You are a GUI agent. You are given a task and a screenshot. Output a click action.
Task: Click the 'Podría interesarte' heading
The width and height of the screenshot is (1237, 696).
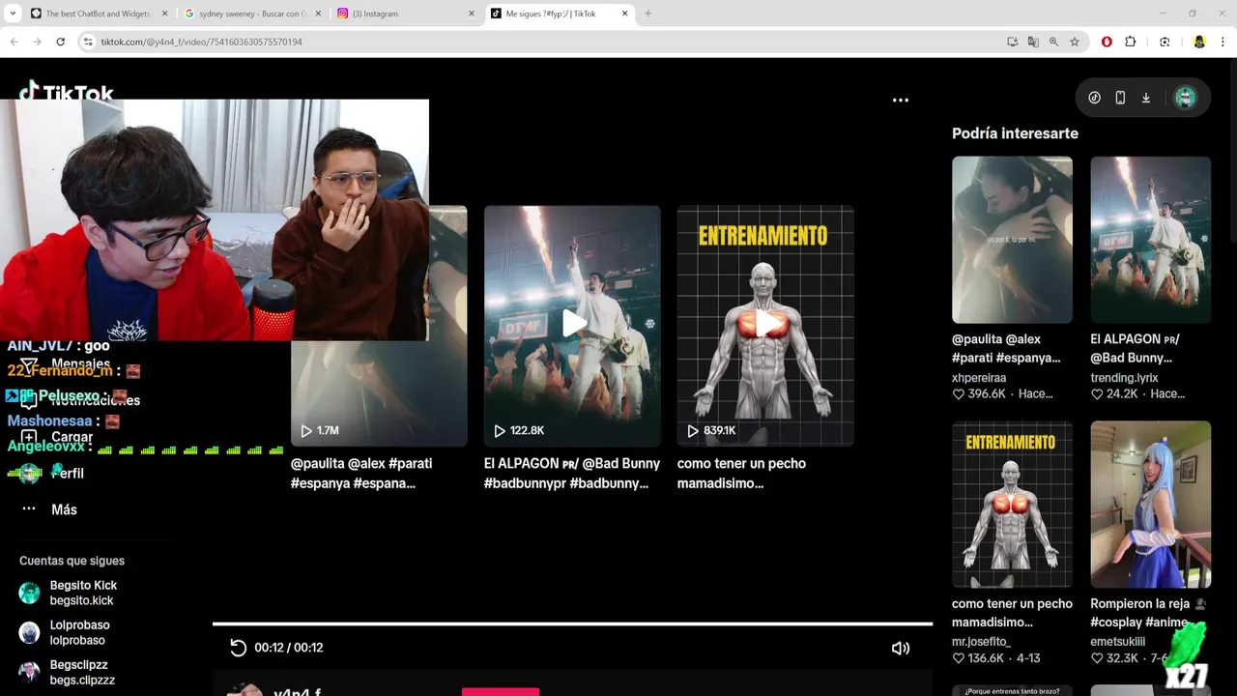(x=1015, y=133)
